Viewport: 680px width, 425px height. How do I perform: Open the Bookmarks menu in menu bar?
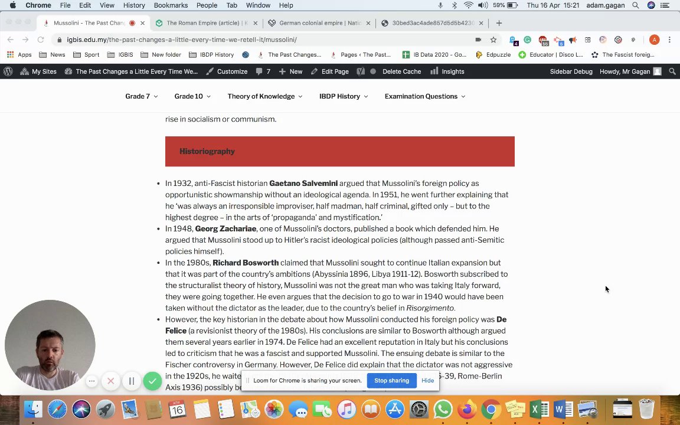pos(171,5)
